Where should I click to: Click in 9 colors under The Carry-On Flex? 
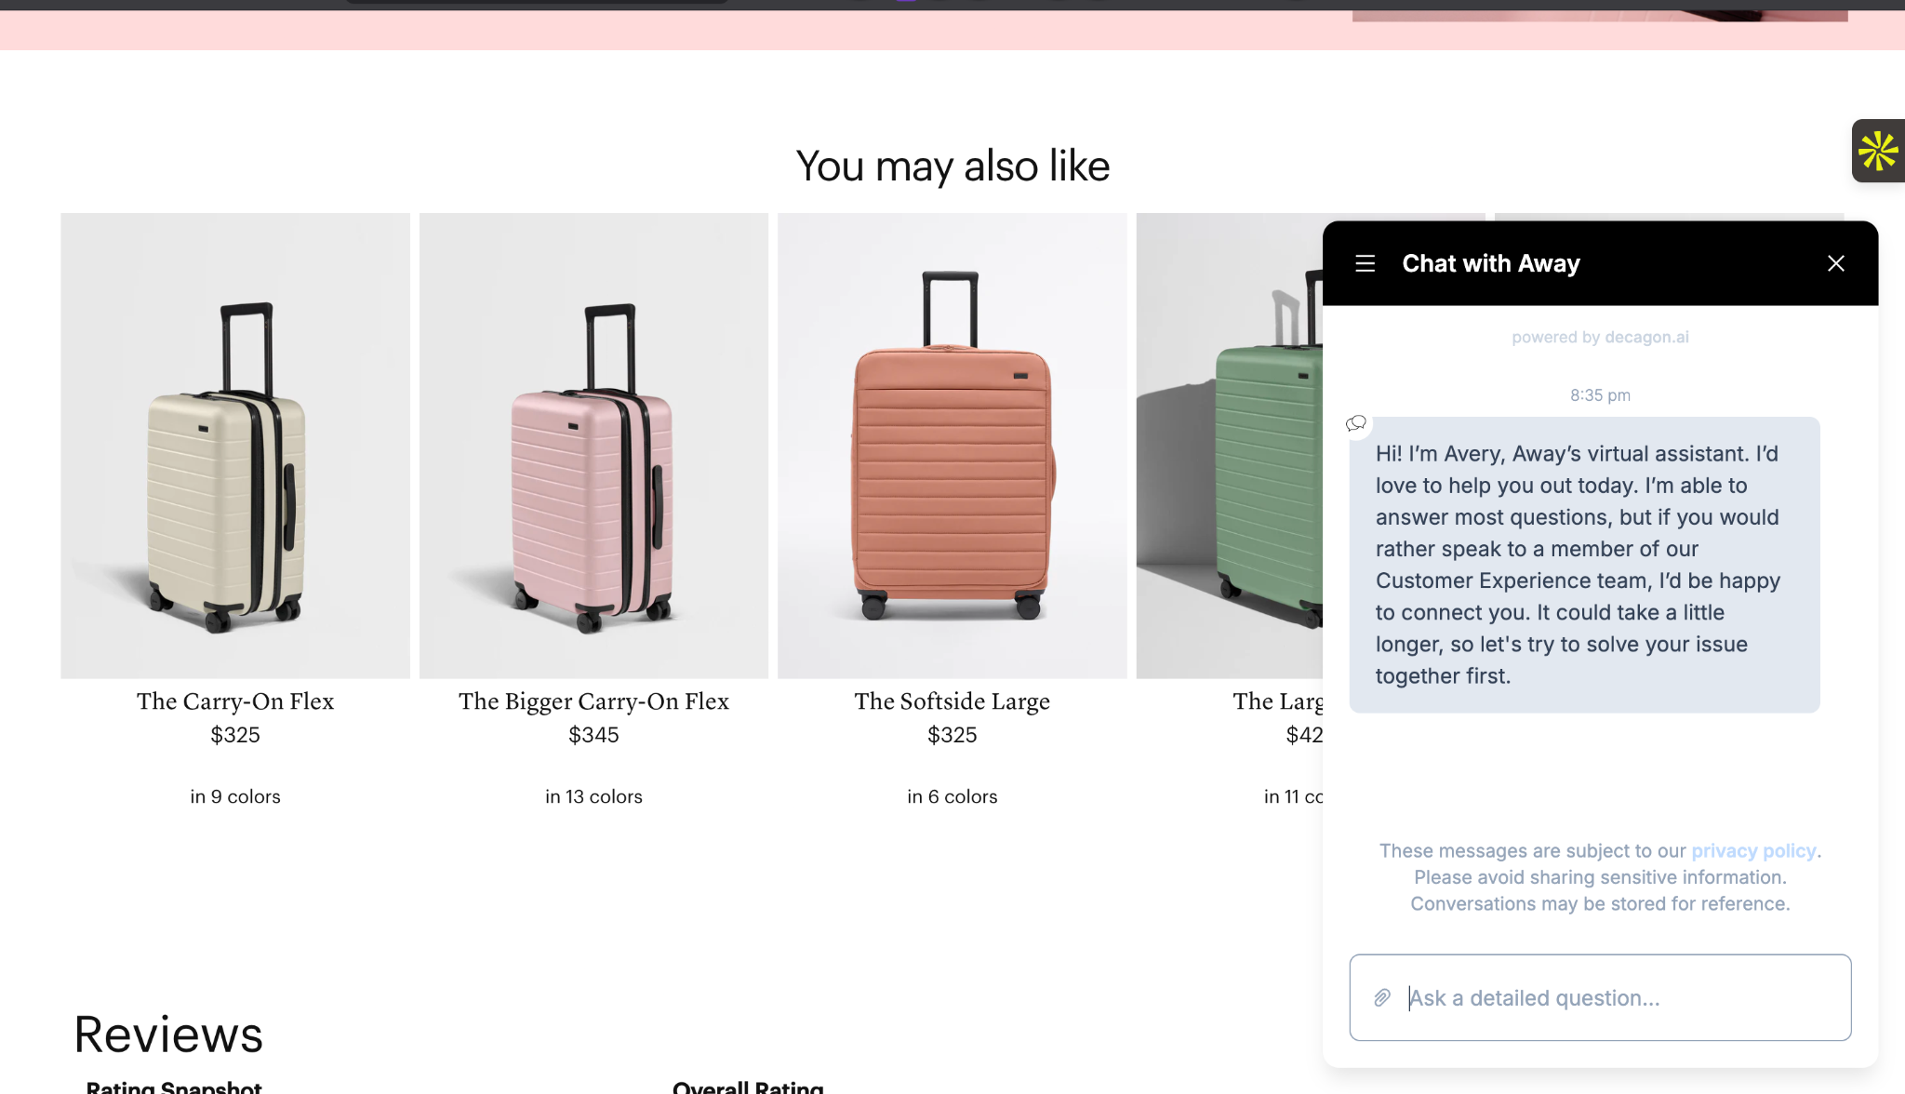(234, 796)
